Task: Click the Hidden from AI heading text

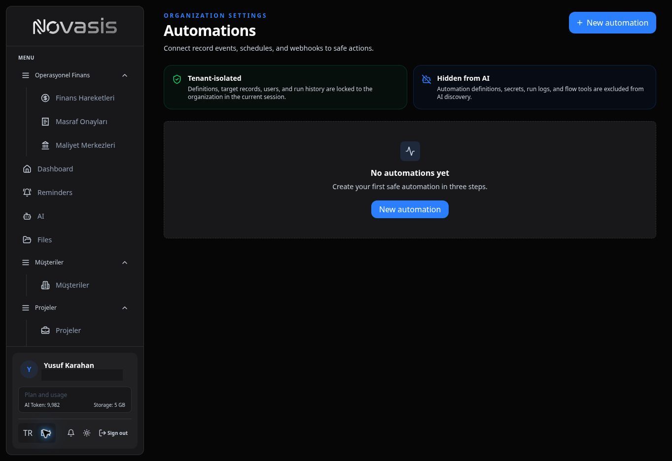Action: 463,78
